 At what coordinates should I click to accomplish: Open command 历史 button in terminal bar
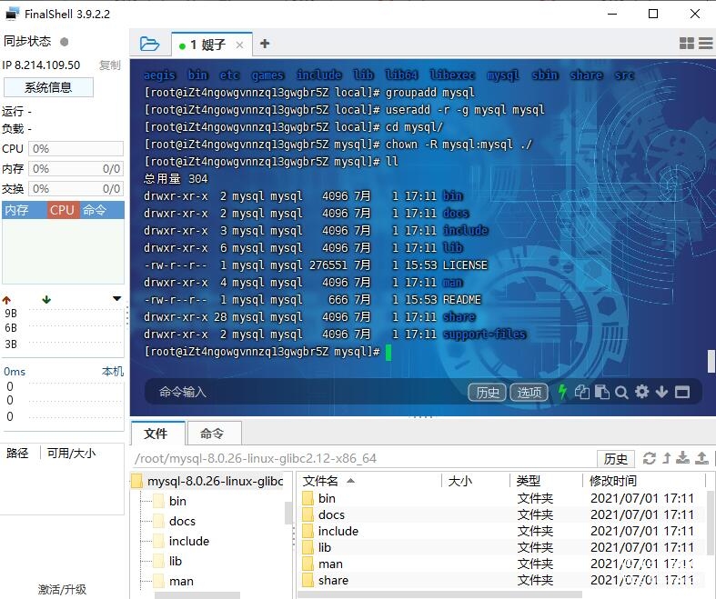pos(488,393)
